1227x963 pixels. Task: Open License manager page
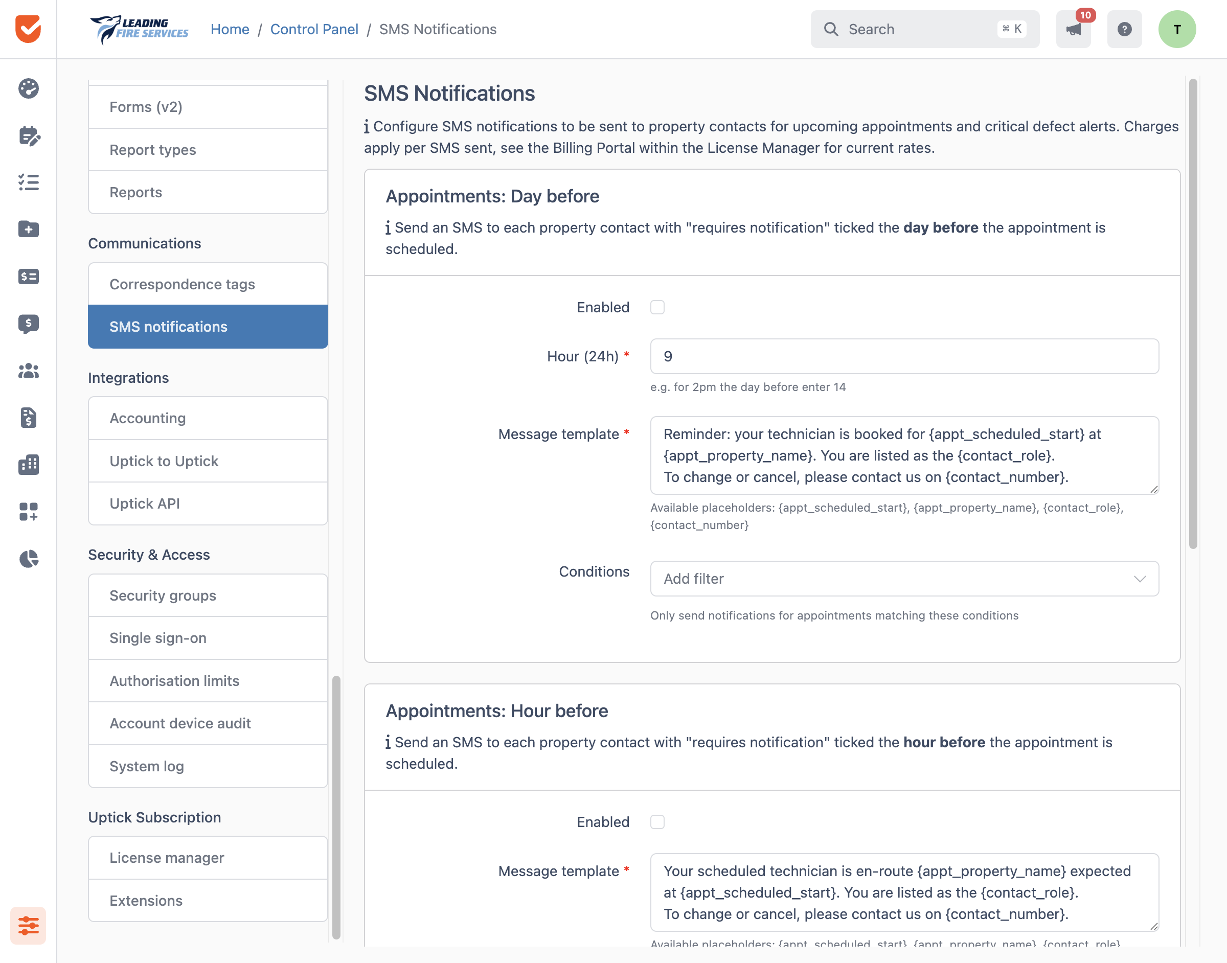coord(208,858)
